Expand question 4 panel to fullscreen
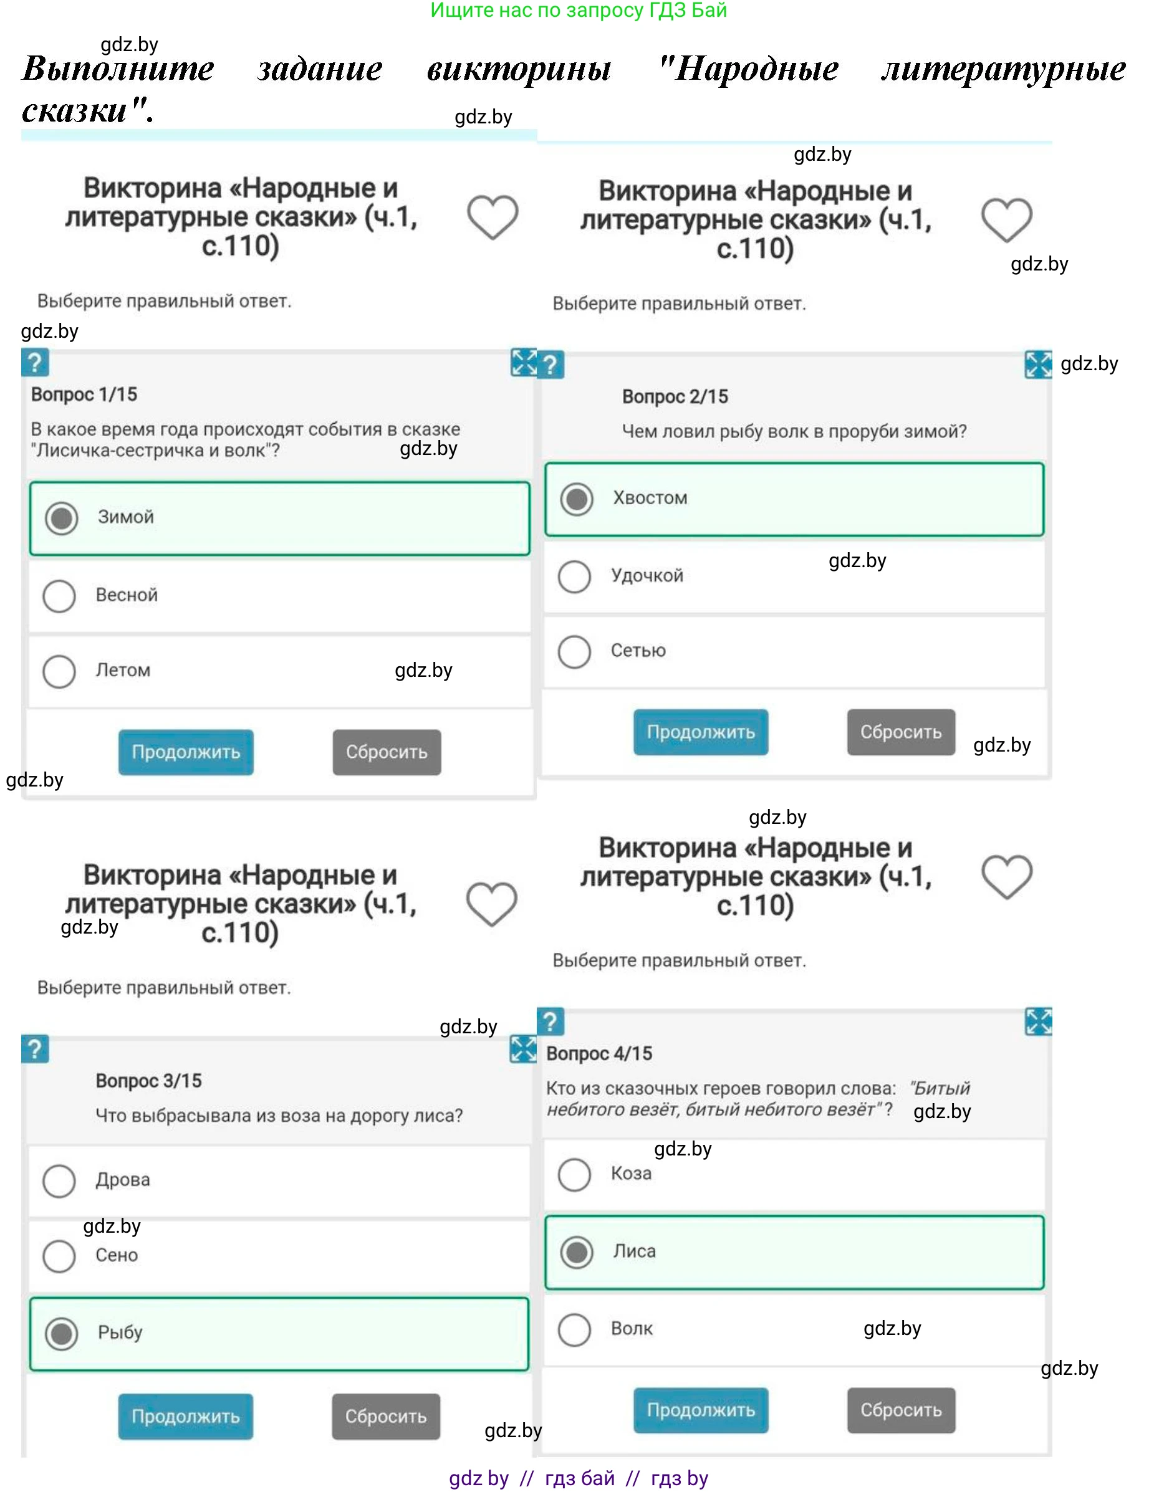1159x1492 pixels. click(x=1038, y=1021)
